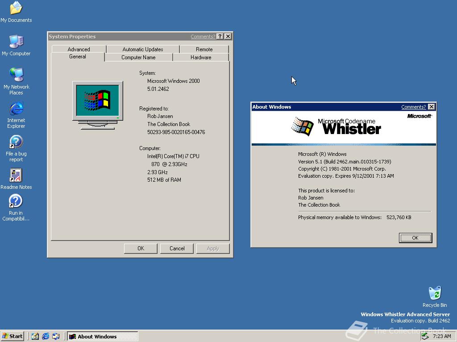Switch to the Hardware tab
The height and width of the screenshot is (342, 457).
tap(201, 57)
